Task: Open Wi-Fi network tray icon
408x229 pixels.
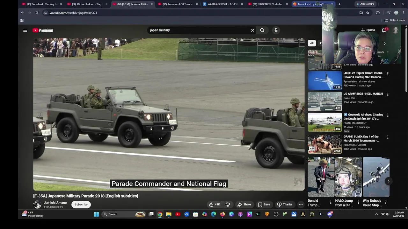Action: pos(383,214)
